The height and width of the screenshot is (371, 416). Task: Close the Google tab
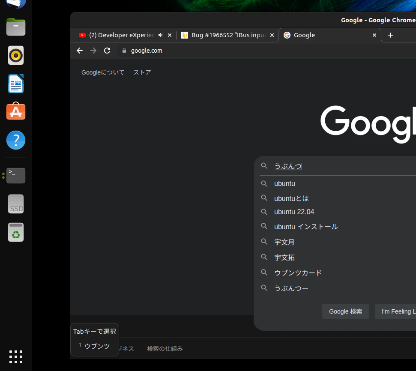(x=374, y=35)
